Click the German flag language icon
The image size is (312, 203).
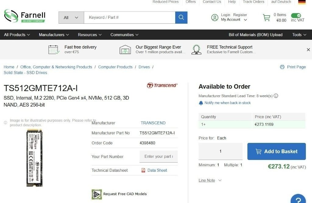click(x=302, y=2)
